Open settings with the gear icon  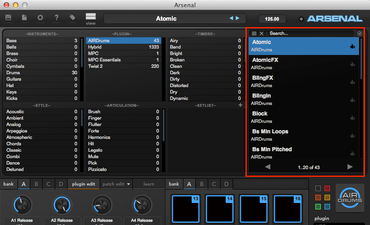tap(40, 17)
